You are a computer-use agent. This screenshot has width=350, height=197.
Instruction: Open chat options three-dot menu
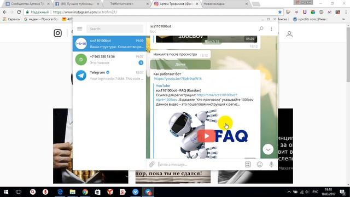[271, 28]
